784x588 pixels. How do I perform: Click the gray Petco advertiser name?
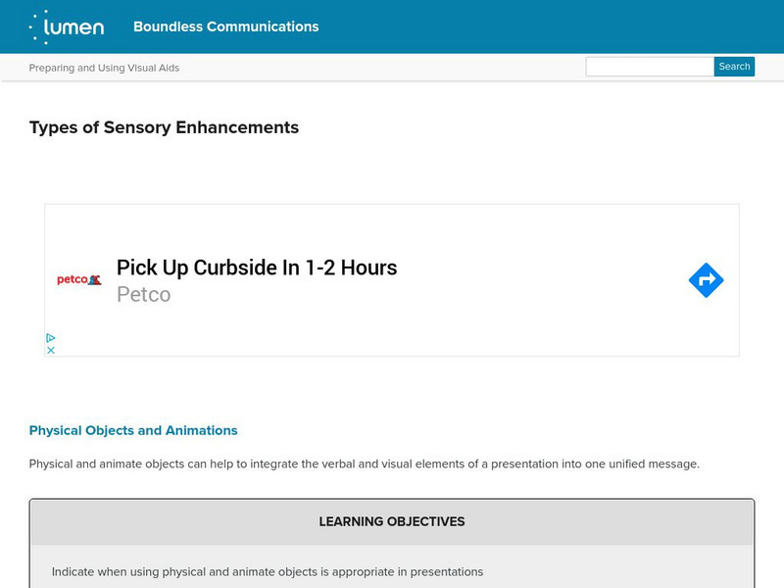point(143,294)
